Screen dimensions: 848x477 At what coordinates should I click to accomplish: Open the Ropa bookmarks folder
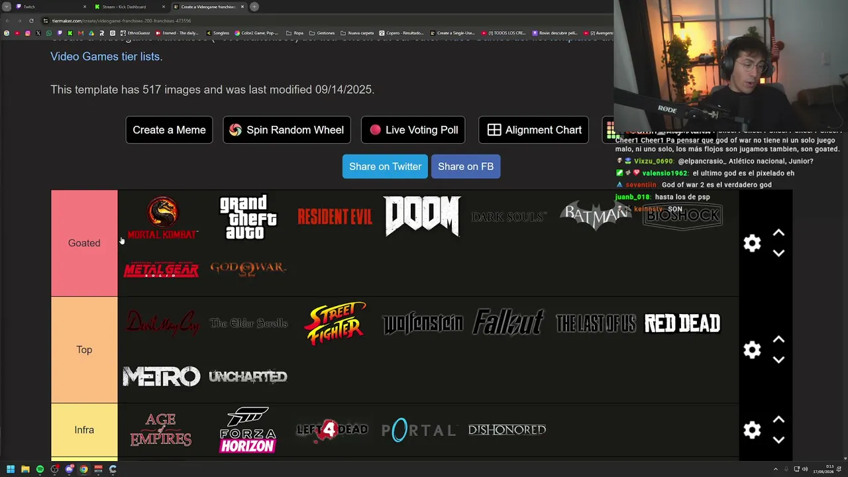295,33
